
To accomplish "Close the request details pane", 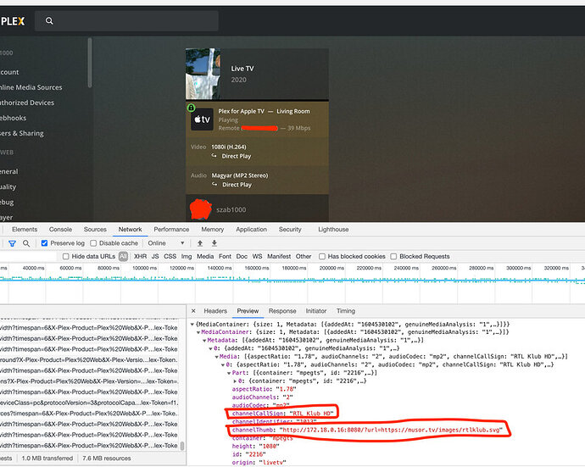I will [193, 311].
